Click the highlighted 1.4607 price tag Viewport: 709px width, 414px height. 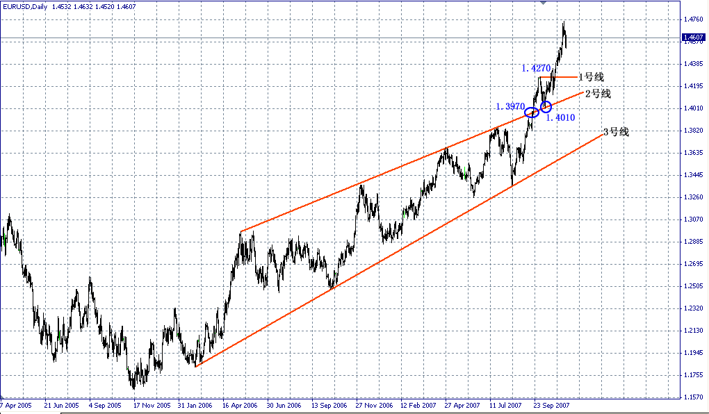pyautogui.click(x=694, y=36)
